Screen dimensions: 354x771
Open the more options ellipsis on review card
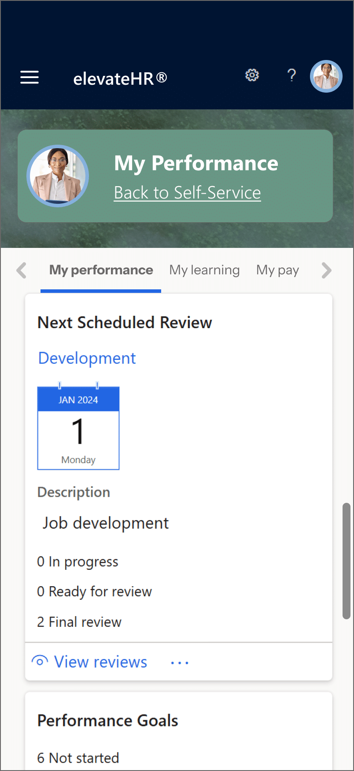(180, 662)
